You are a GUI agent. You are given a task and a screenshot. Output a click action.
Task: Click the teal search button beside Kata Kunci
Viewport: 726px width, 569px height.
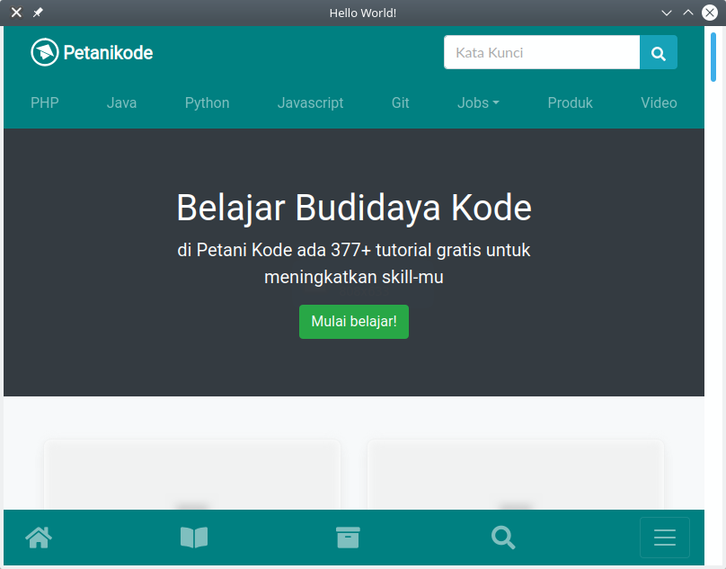tap(659, 52)
